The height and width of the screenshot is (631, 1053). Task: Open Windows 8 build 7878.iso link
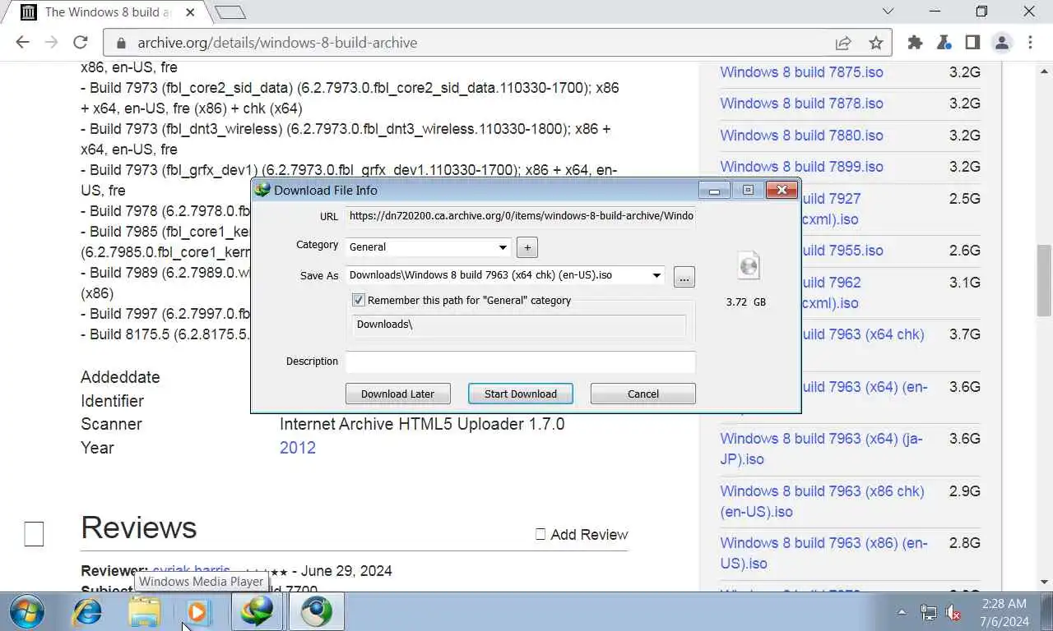coord(801,104)
